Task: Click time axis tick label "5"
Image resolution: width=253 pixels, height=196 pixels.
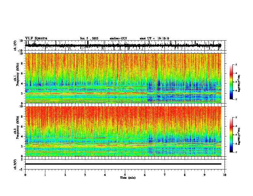Action: click(x=125, y=175)
